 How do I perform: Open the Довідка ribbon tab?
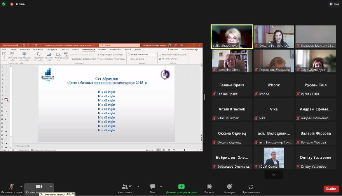click(x=138, y=50)
